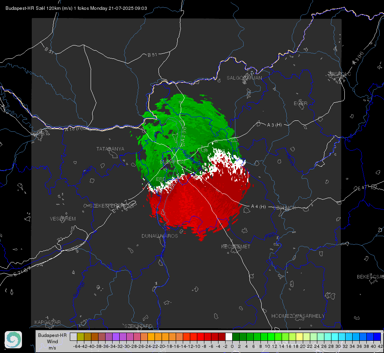Click the KECSKEMÉT city label
The height and width of the screenshot is (353, 384).
[236, 247]
